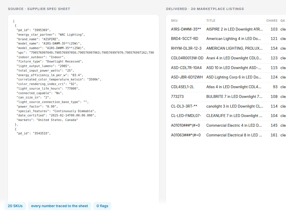Click the "light_source_life_hours": "77000" line

(x=48, y=89)
